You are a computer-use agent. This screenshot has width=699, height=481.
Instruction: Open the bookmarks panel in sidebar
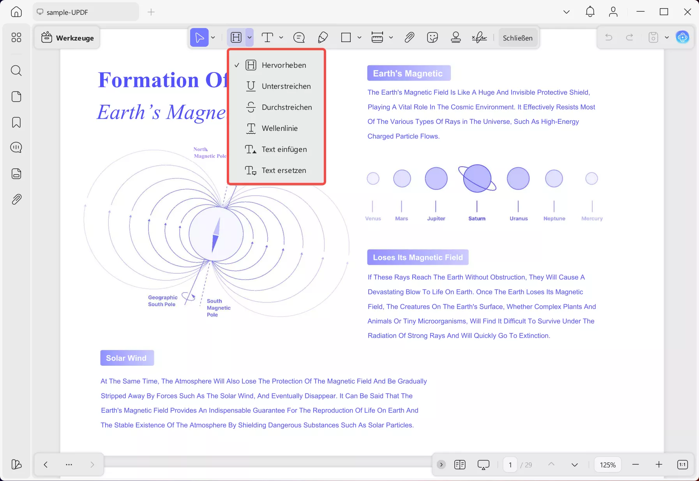[16, 122]
